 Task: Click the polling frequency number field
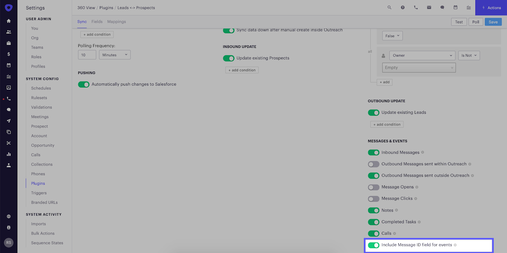coord(87,55)
